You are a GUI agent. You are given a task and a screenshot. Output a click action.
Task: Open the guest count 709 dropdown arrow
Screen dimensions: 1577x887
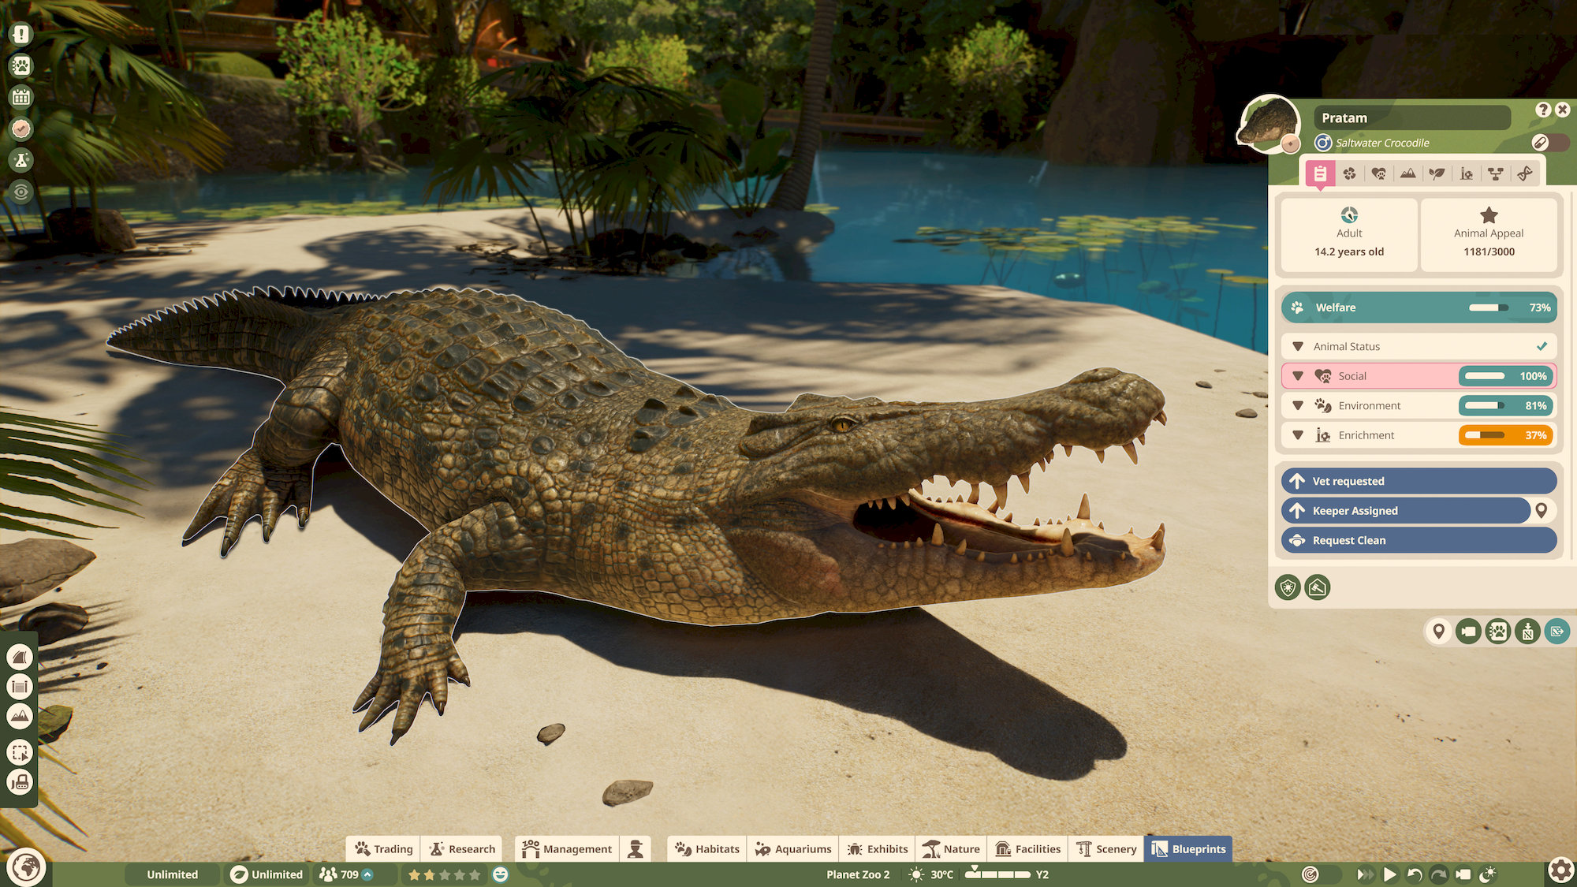[x=367, y=874]
